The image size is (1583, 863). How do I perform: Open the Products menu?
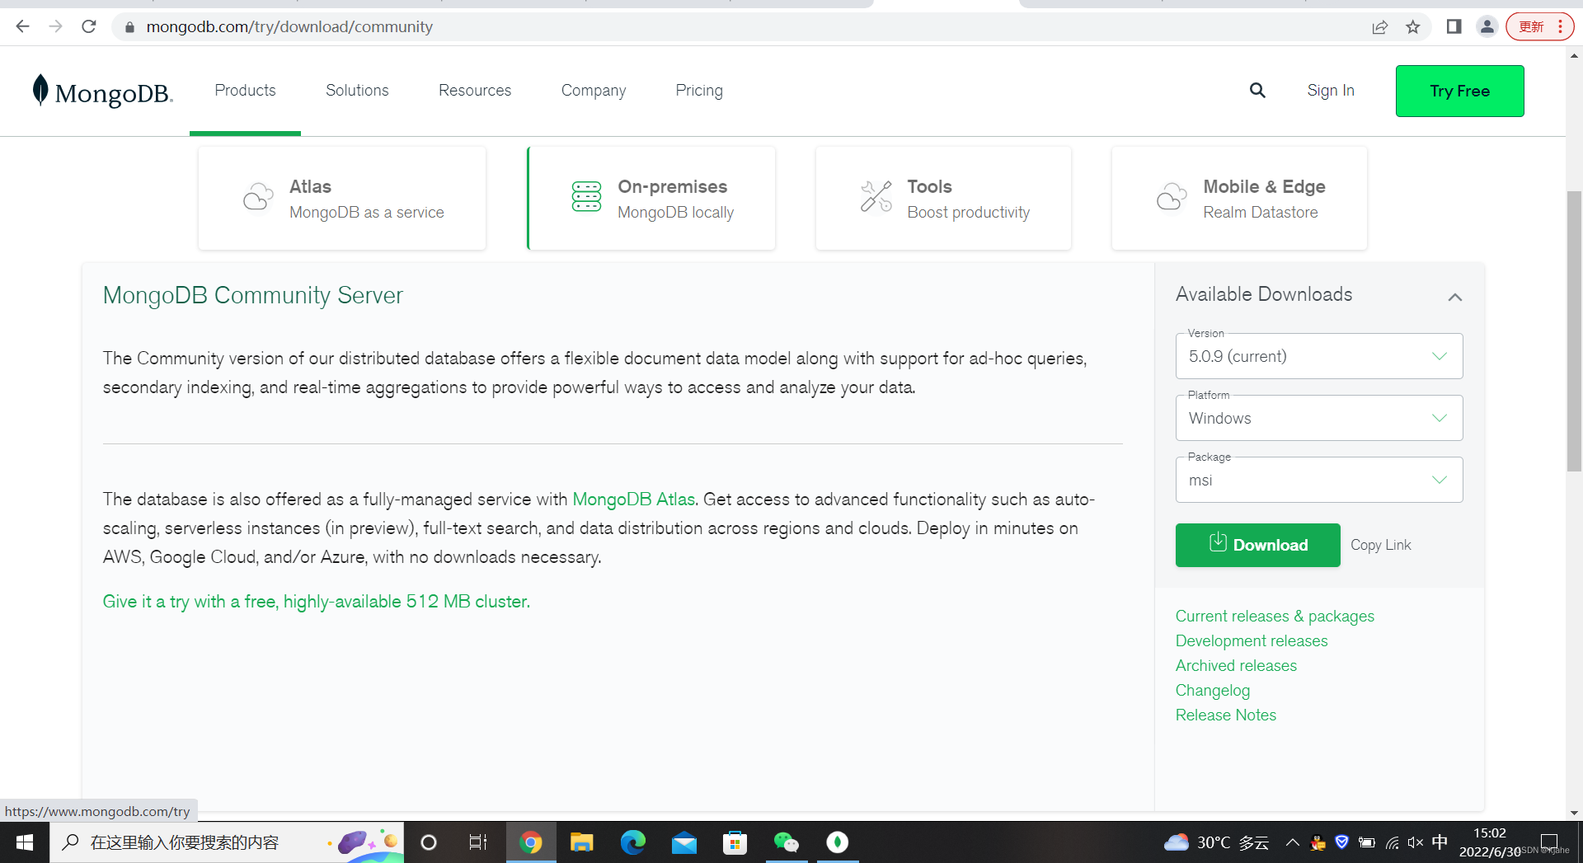tap(245, 91)
